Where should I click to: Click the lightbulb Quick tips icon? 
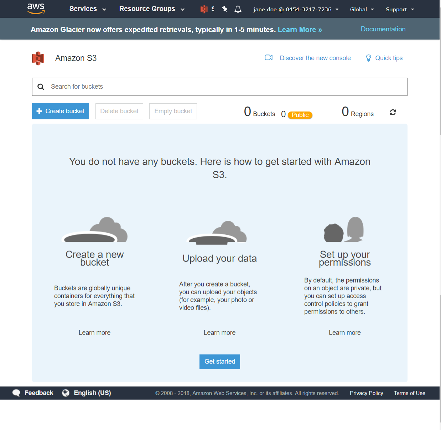369,58
